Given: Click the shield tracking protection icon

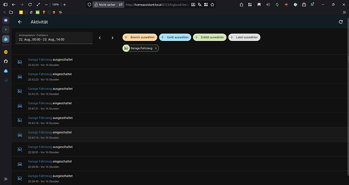Looking at the screenshot, I should pyautogui.click(x=89, y=5).
